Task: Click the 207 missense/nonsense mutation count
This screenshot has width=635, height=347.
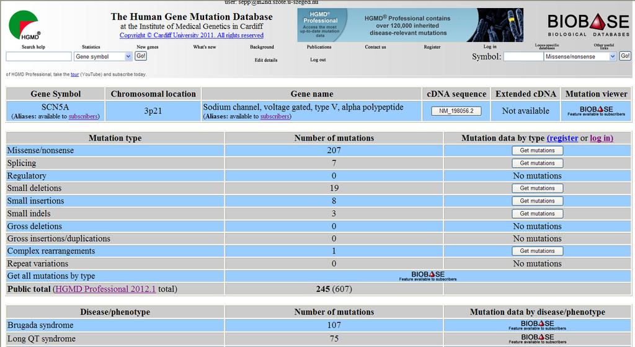Action: (x=334, y=151)
